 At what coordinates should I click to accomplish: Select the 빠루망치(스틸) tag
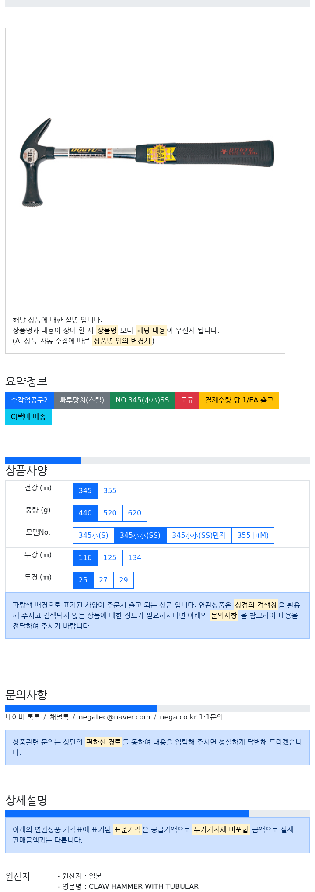pyautogui.click(x=82, y=400)
